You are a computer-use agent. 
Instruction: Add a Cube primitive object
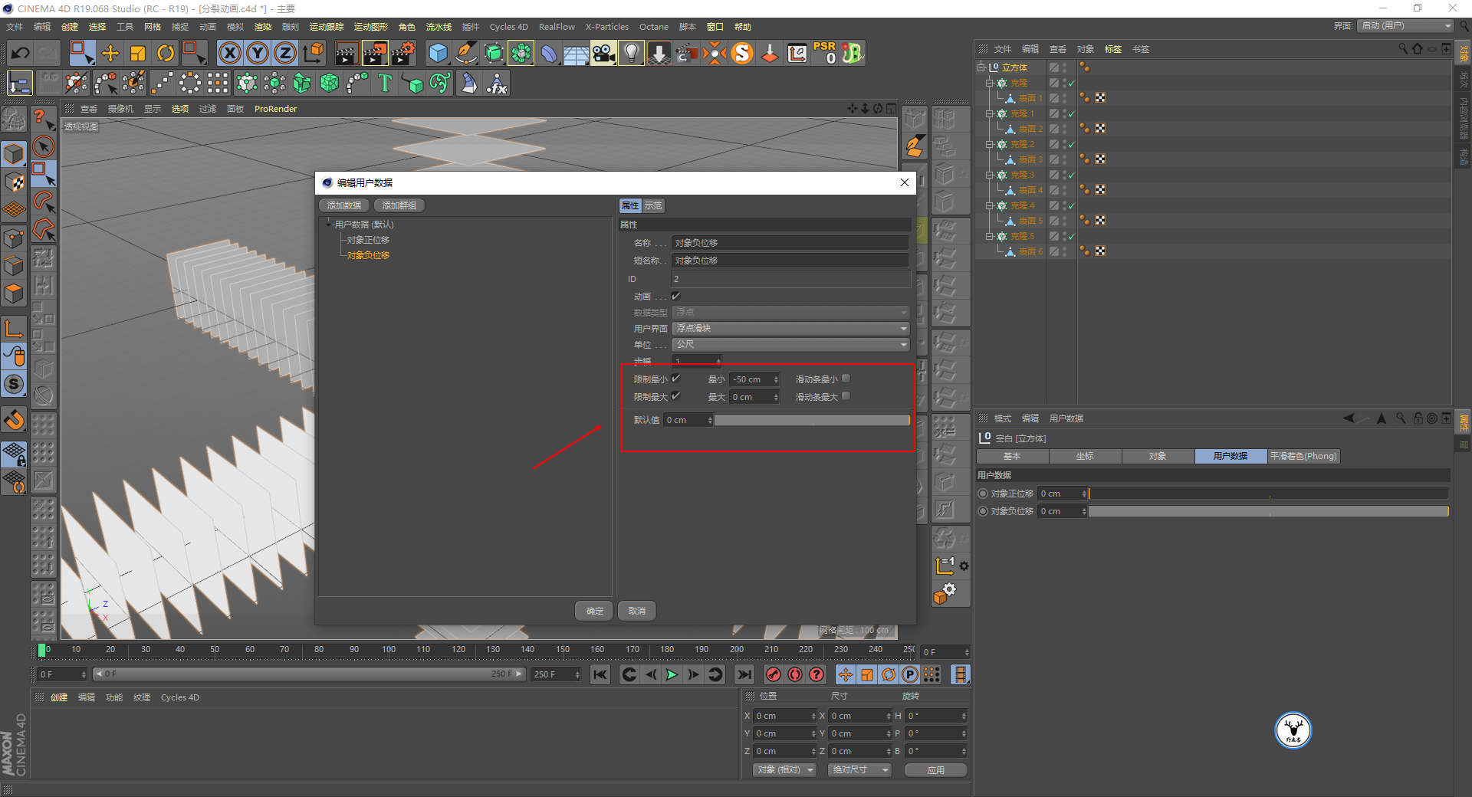pyautogui.click(x=438, y=53)
